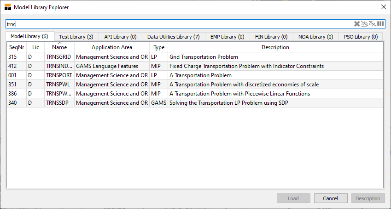Viewport: 391px width, 209px height.
Task: Close the Model Library Explorer window
Action: 383,7
